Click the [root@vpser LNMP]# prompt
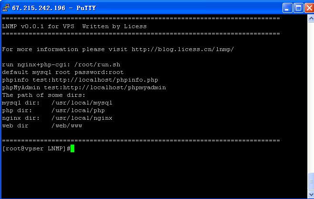 36,148
